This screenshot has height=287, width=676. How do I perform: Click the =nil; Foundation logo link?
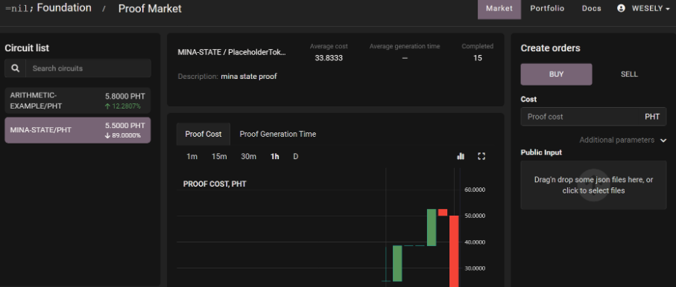[x=48, y=8]
